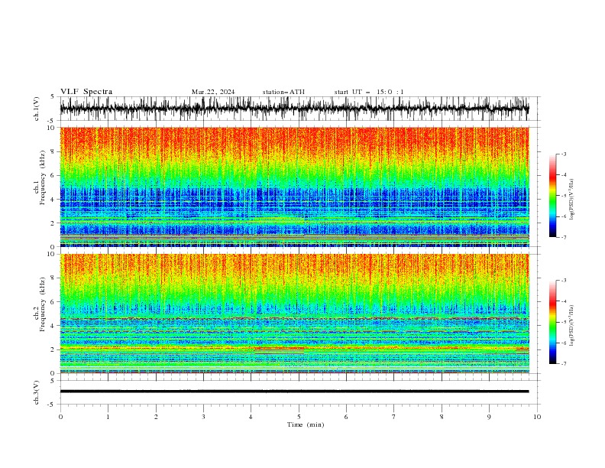Click the ch.3 flat voltage trace
The width and height of the screenshot is (605, 468).
coord(294,392)
